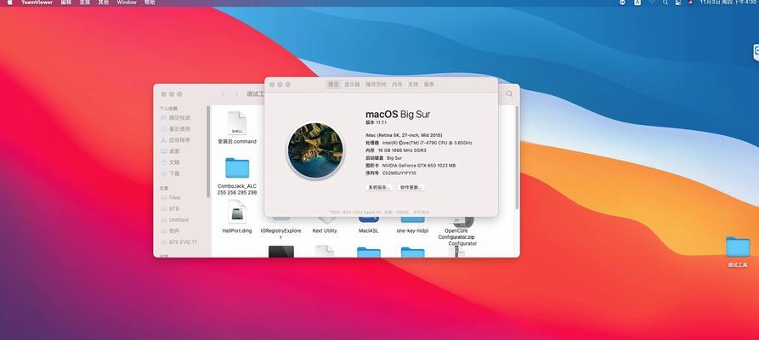Select the Kext Utility file label

(x=325, y=230)
